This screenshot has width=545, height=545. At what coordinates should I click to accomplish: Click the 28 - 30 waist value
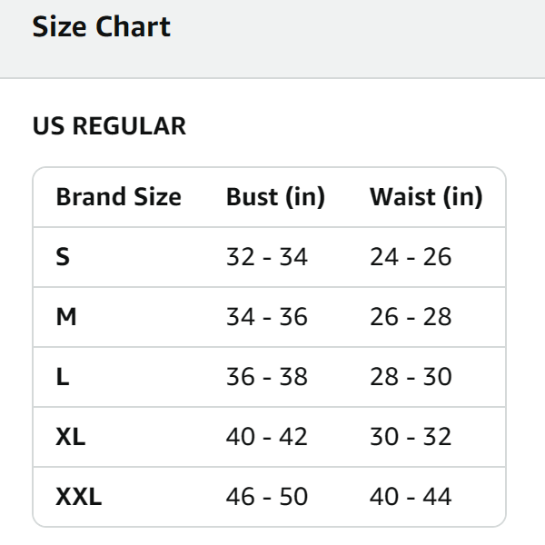pyautogui.click(x=411, y=377)
